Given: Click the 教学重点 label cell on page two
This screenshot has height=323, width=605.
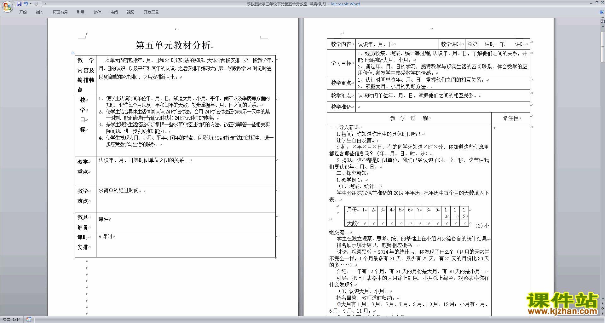Looking at the screenshot, I should (341, 83).
